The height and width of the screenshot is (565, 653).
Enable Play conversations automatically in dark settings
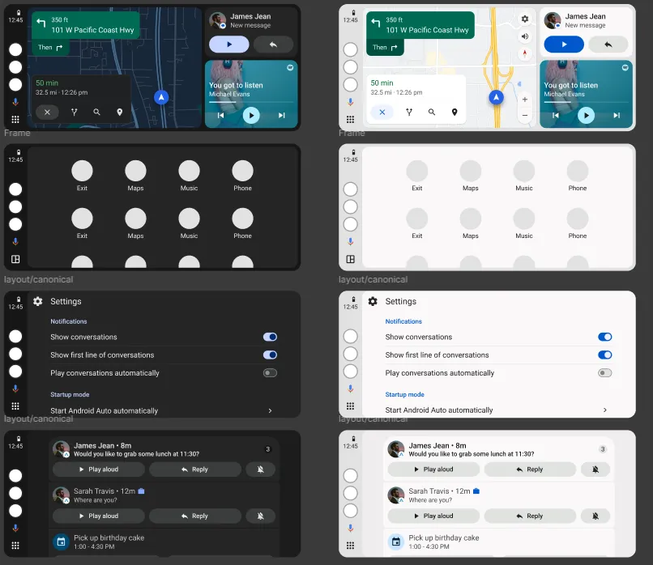coord(270,373)
